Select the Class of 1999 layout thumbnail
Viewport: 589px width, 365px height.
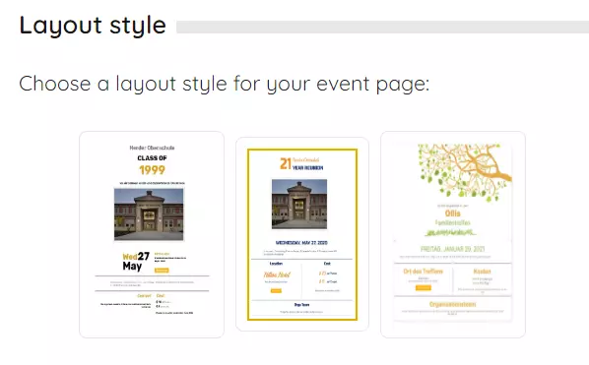pos(152,234)
